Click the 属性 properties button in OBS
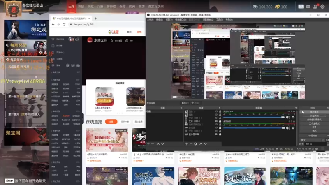This screenshot has height=185, width=329. pos(185,103)
